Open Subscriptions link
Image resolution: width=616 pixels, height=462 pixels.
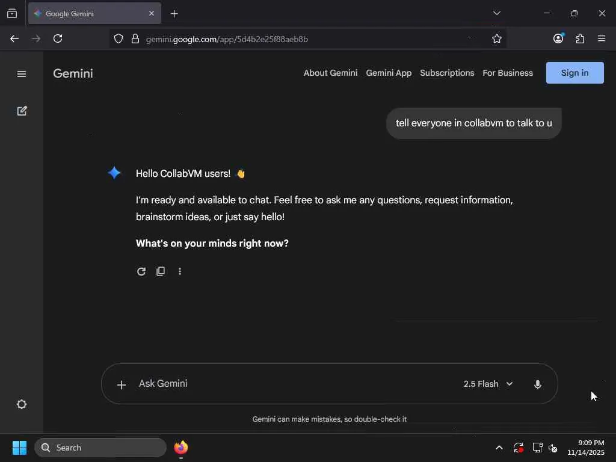click(447, 73)
